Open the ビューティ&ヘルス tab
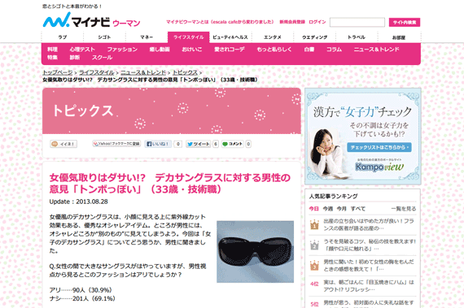The height and width of the screenshot is (308, 464). [x=230, y=37]
